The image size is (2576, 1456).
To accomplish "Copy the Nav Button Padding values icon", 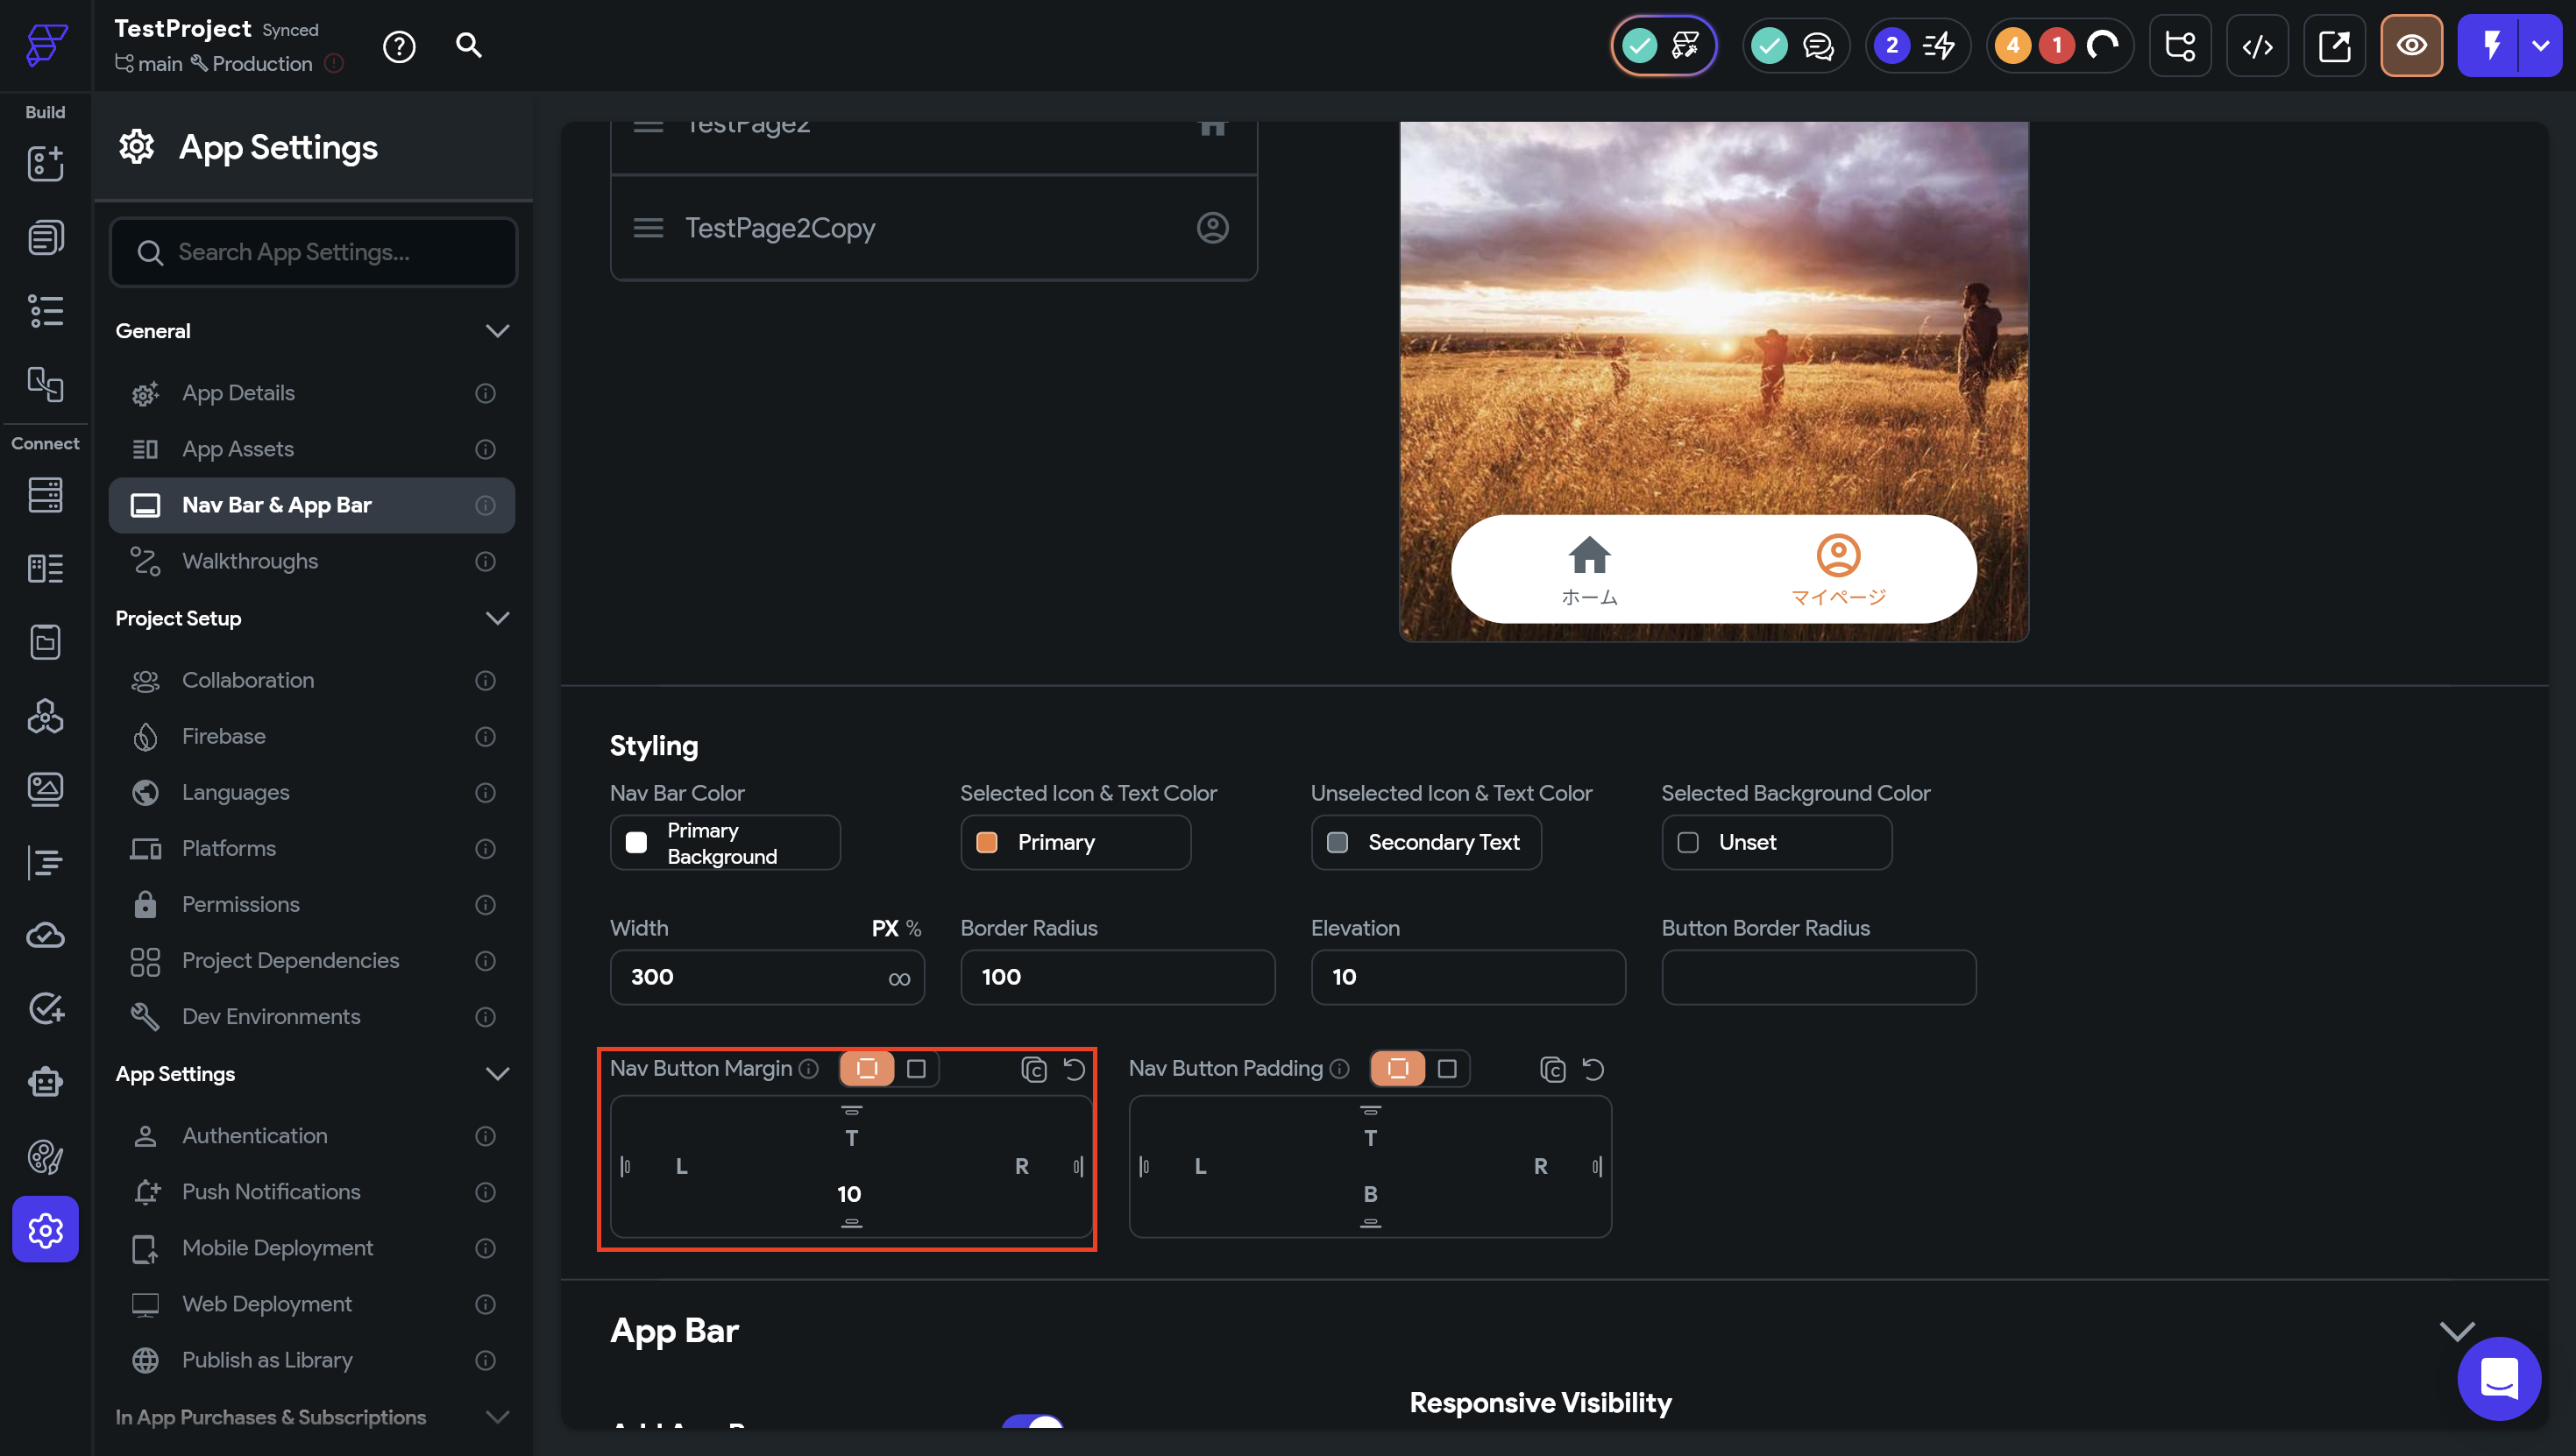I will 1551,1069.
